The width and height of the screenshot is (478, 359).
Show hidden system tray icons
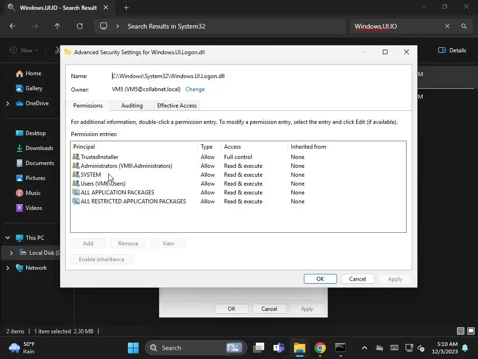(364, 348)
